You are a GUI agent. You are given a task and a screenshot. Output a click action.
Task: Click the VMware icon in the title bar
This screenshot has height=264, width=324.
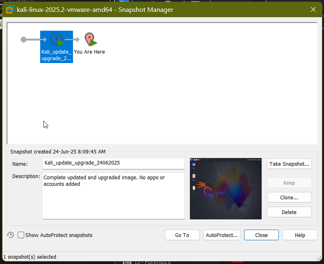pos(10,10)
